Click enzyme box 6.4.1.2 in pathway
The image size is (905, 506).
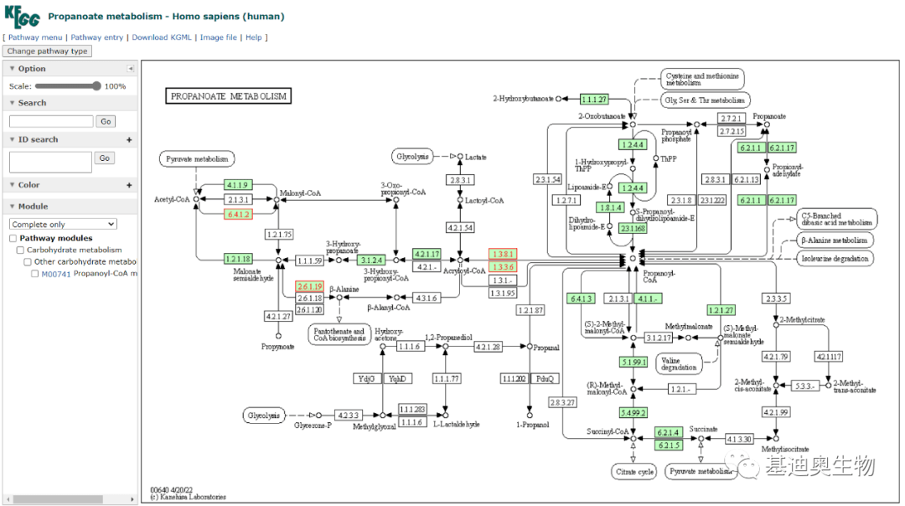239,214
